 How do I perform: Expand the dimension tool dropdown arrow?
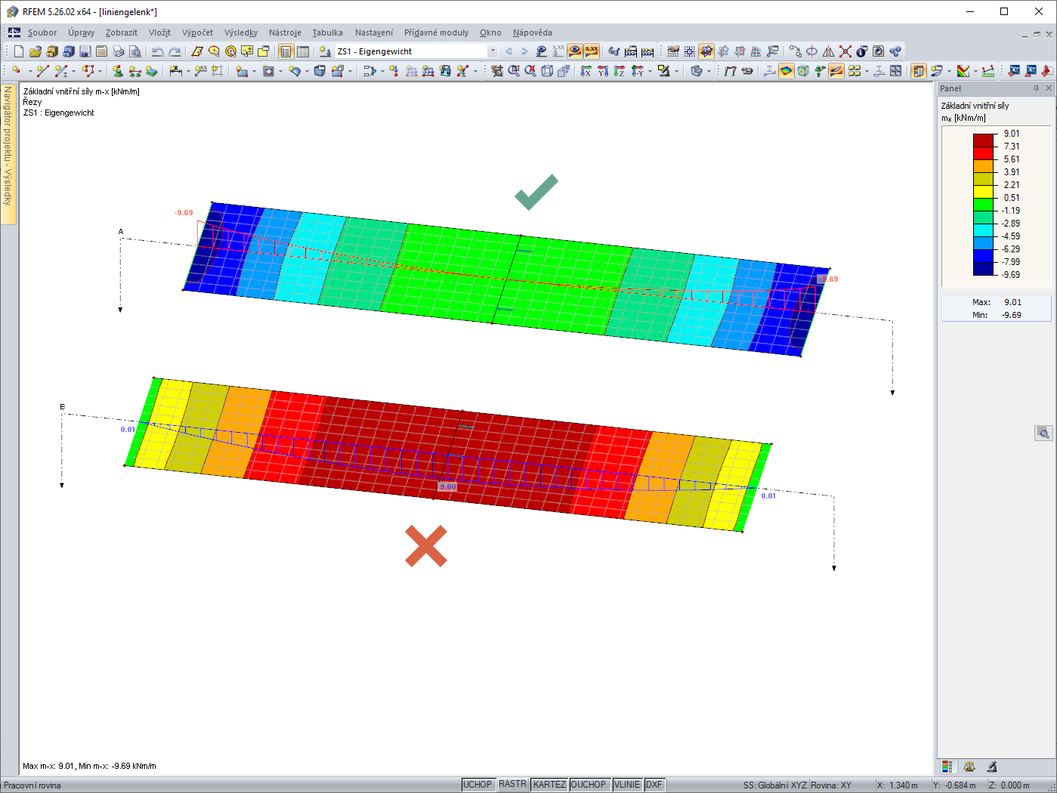[x=188, y=71]
